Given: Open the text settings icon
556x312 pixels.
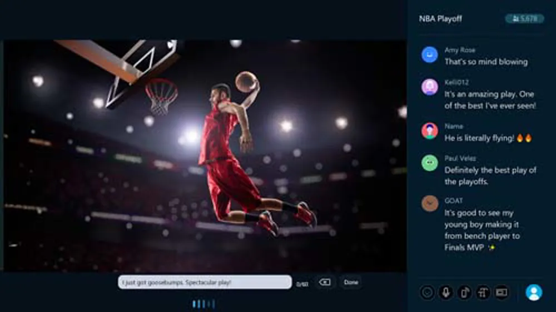Looking at the screenshot, I should click(x=483, y=292).
